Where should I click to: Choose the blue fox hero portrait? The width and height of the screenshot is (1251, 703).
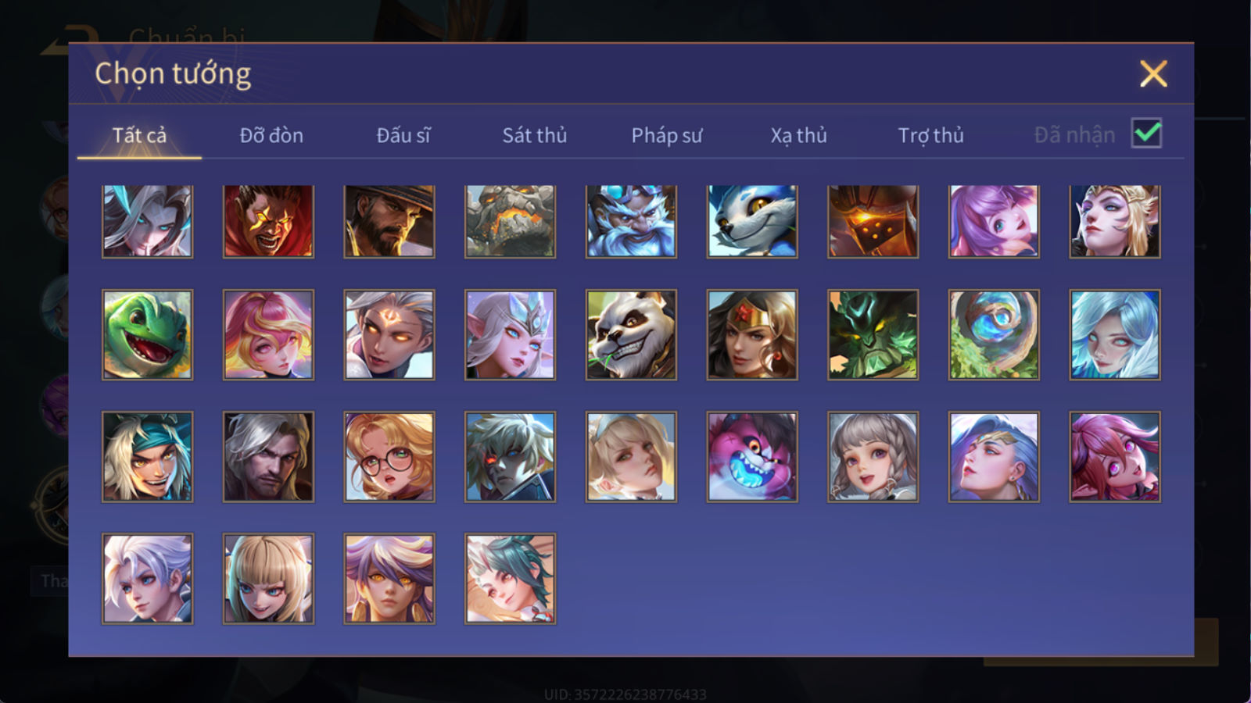tap(752, 222)
